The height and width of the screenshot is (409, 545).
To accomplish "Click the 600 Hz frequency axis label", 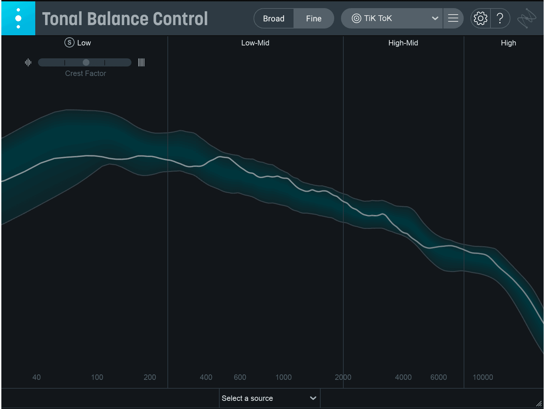I will pyautogui.click(x=240, y=377).
